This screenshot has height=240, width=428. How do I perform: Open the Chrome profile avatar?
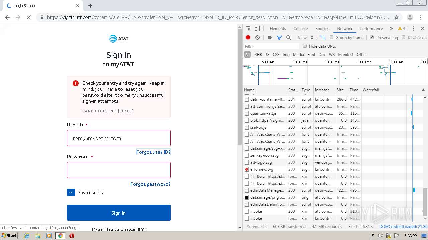pyautogui.click(x=410, y=17)
